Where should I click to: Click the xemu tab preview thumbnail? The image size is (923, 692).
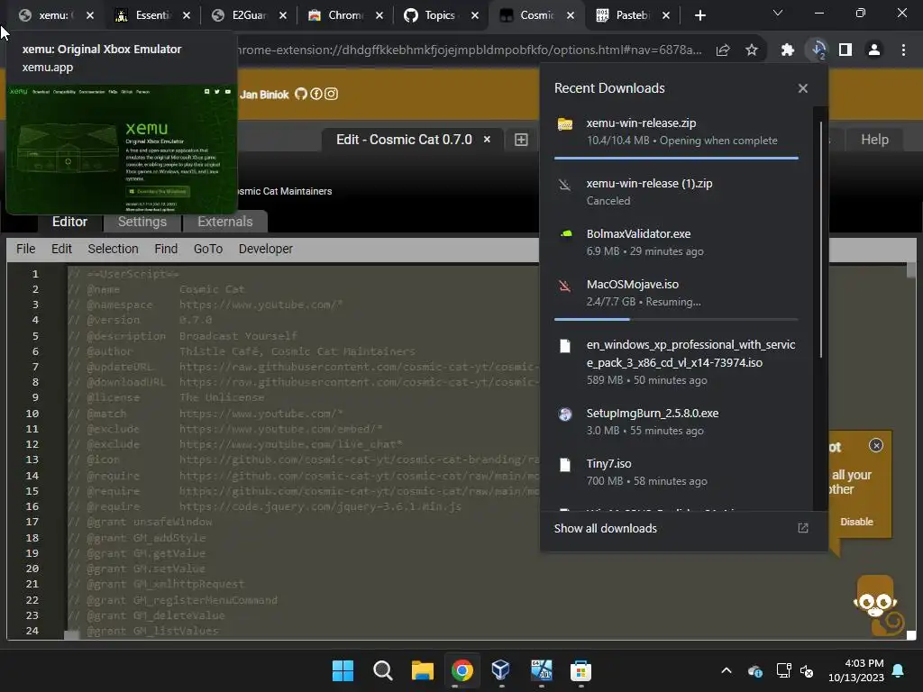pos(122,150)
